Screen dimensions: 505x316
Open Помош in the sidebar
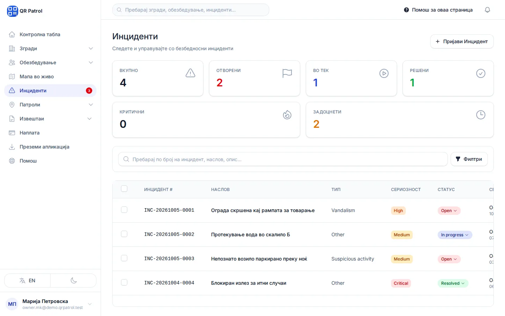point(50,161)
